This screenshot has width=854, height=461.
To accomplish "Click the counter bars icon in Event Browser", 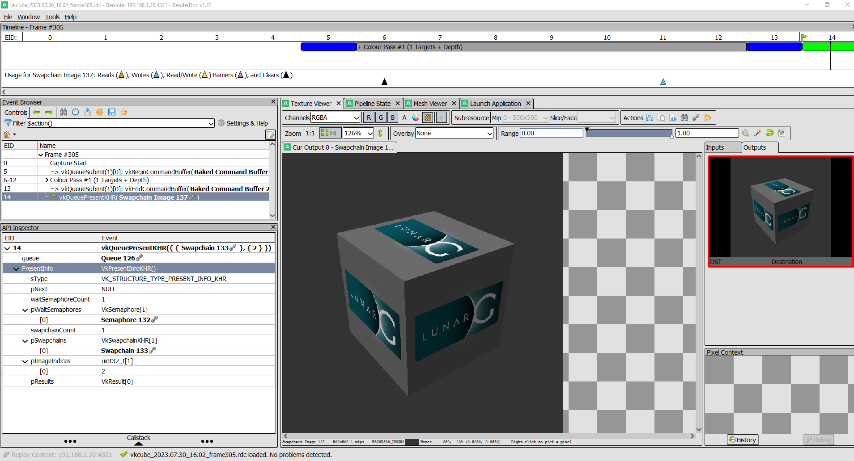I will coord(88,112).
